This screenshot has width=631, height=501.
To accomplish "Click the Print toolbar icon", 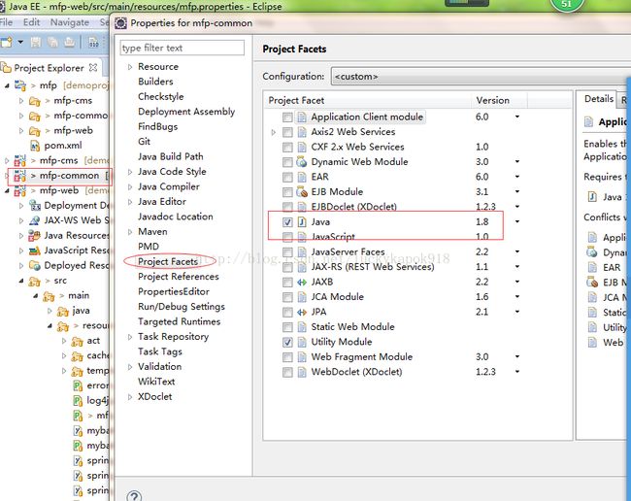I will point(70,42).
